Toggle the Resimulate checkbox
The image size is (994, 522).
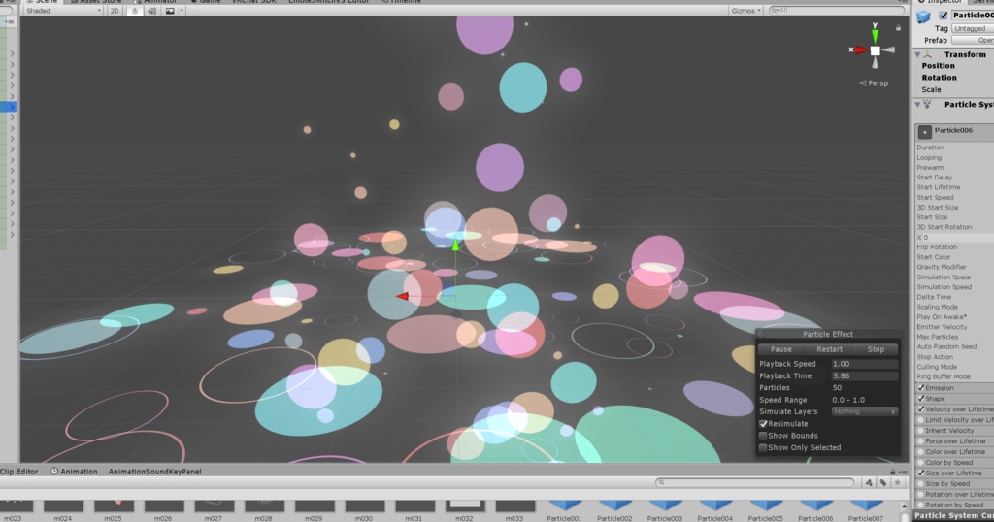(763, 424)
